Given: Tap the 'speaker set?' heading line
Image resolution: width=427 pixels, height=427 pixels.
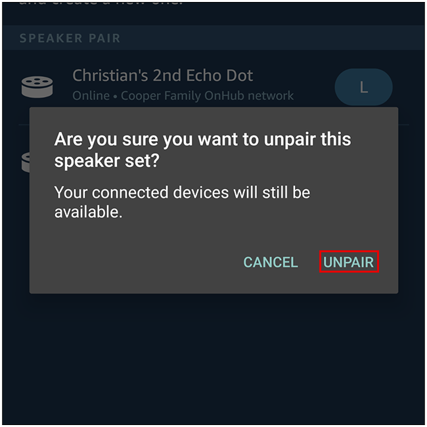Looking at the screenshot, I should click(x=106, y=161).
